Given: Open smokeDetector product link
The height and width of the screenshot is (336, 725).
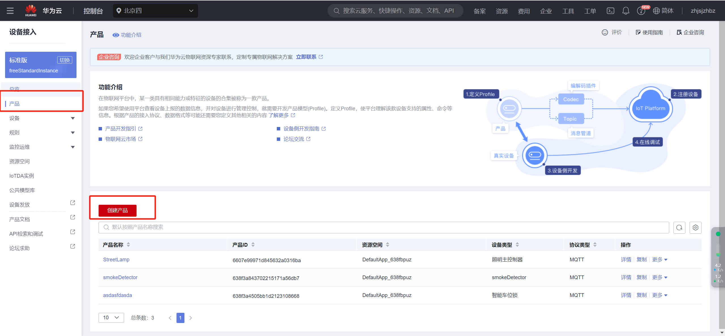Looking at the screenshot, I should pyautogui.click(x=120, y=277).
